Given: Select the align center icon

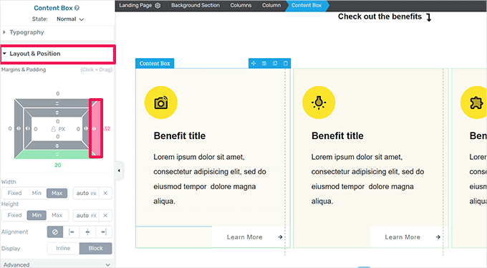Looking at the screenshot, I should click(87, 232).
